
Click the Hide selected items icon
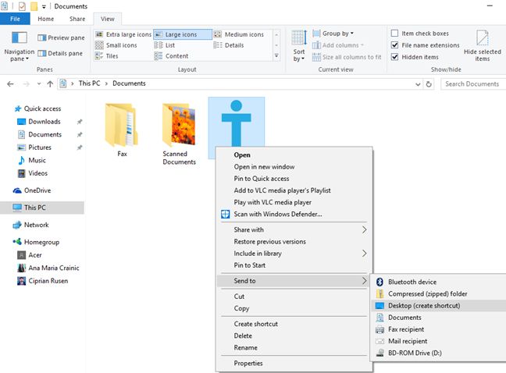pyautogui.click(x=482, y=40)
